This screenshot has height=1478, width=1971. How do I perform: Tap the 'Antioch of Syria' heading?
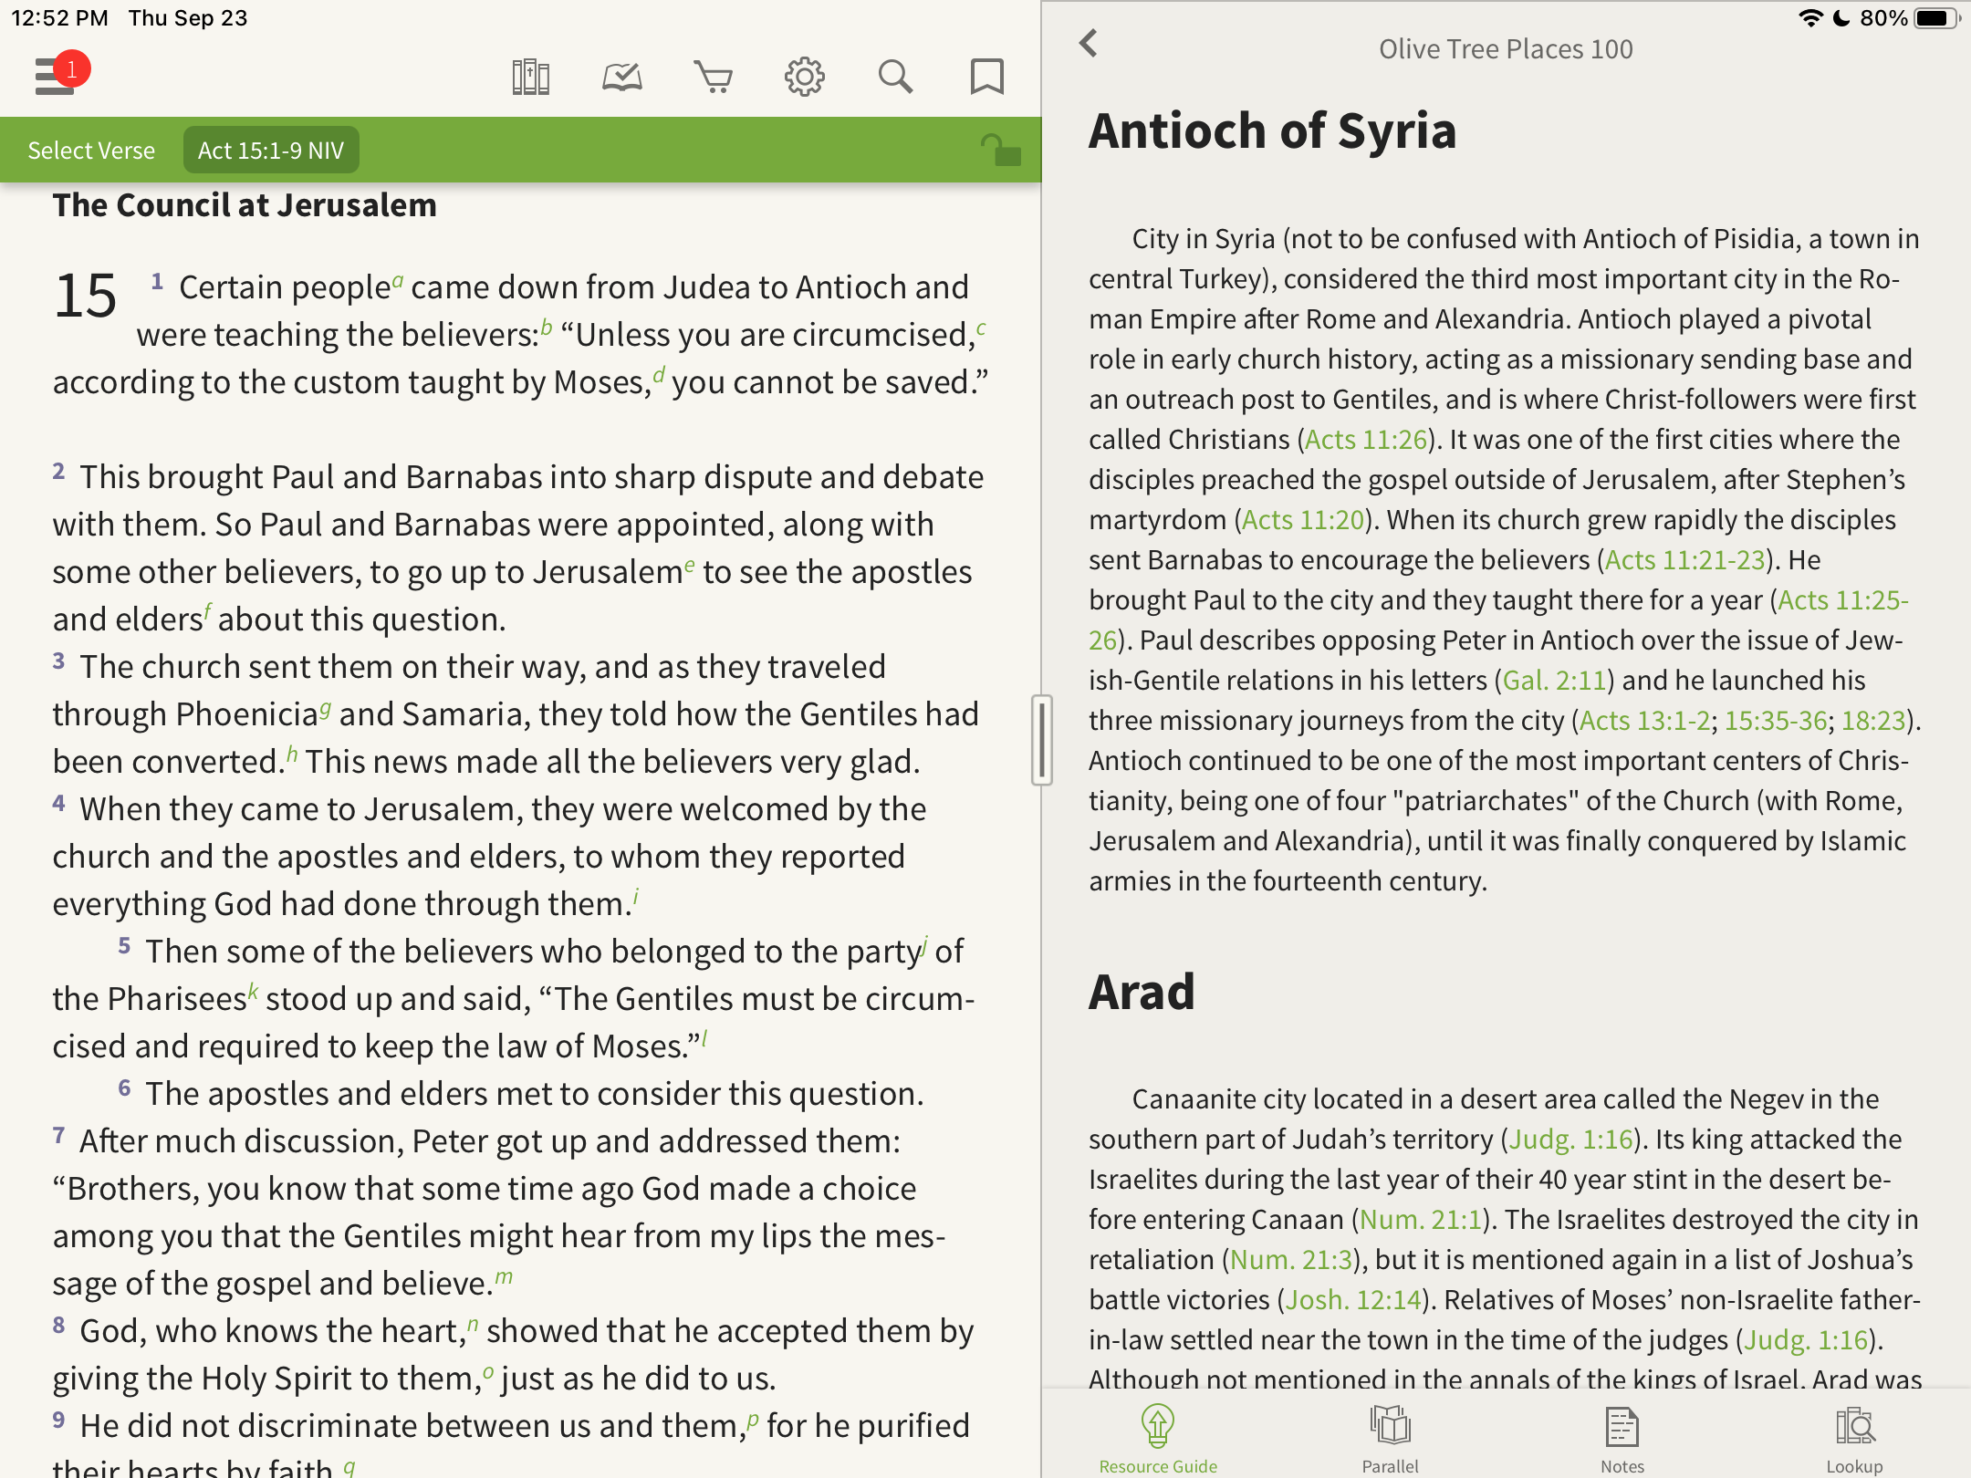1272,130
